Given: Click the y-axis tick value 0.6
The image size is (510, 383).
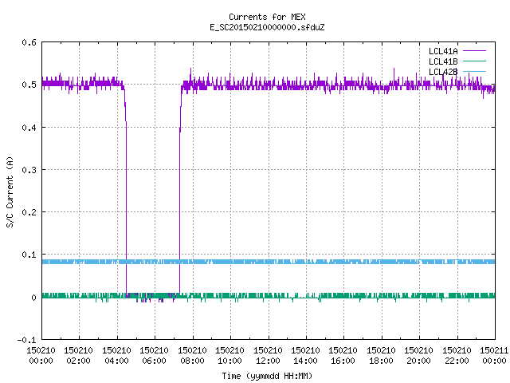Looking at the screenshot, I should coord(29,42).
